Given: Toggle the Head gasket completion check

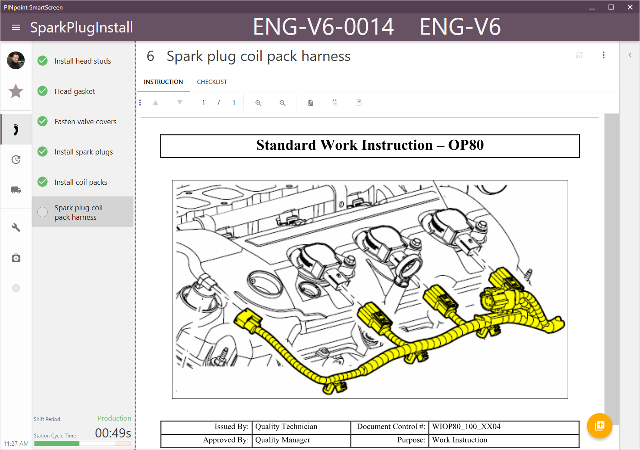Looking at the screenshot, I should [x=42, y=91].
